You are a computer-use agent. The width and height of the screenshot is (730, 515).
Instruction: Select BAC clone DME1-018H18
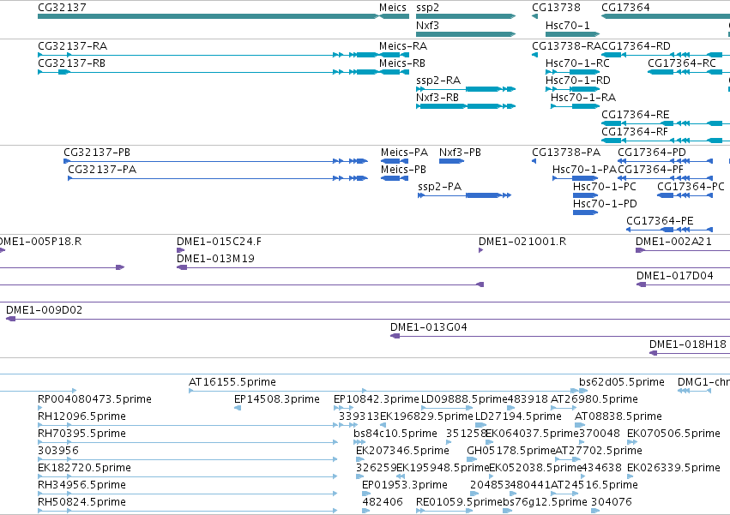click(x=688, y=344)
